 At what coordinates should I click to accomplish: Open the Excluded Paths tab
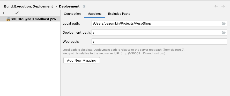click(119, 14)
